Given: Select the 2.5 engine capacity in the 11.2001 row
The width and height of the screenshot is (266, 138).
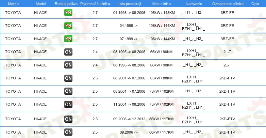Looking at the screenshot, I should 95,104.
